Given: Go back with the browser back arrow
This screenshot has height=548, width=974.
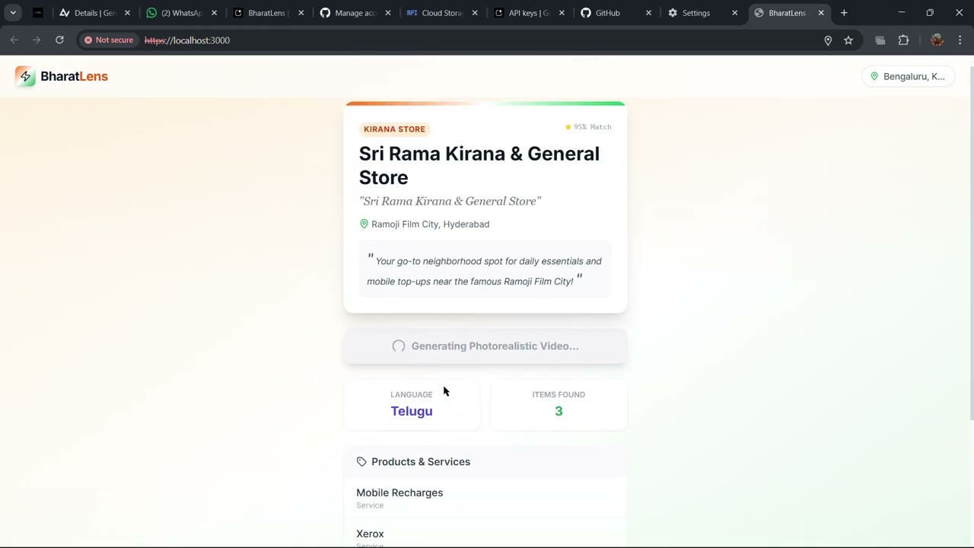Looking at the screenshot, I should (14, 40).
